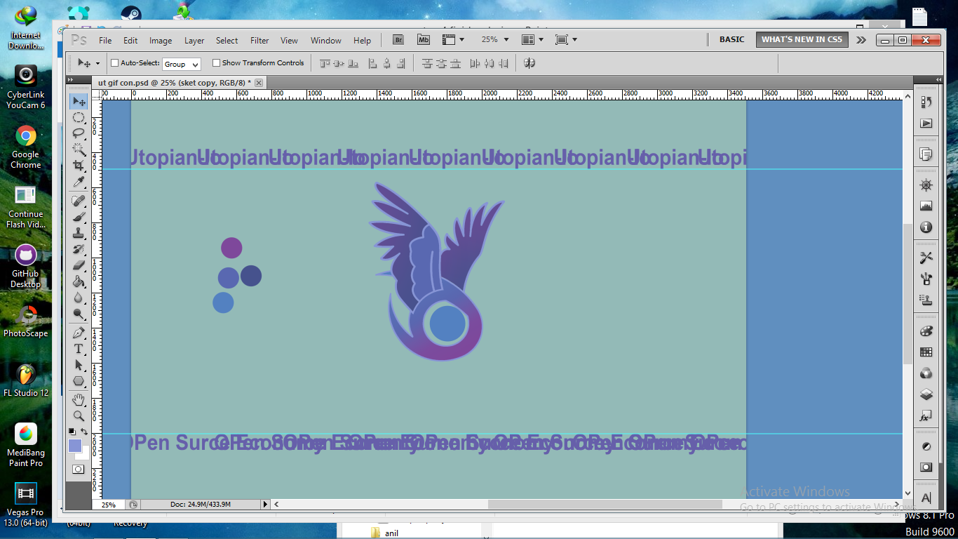
Task: Open the File menu
Action: pos(105,41)
